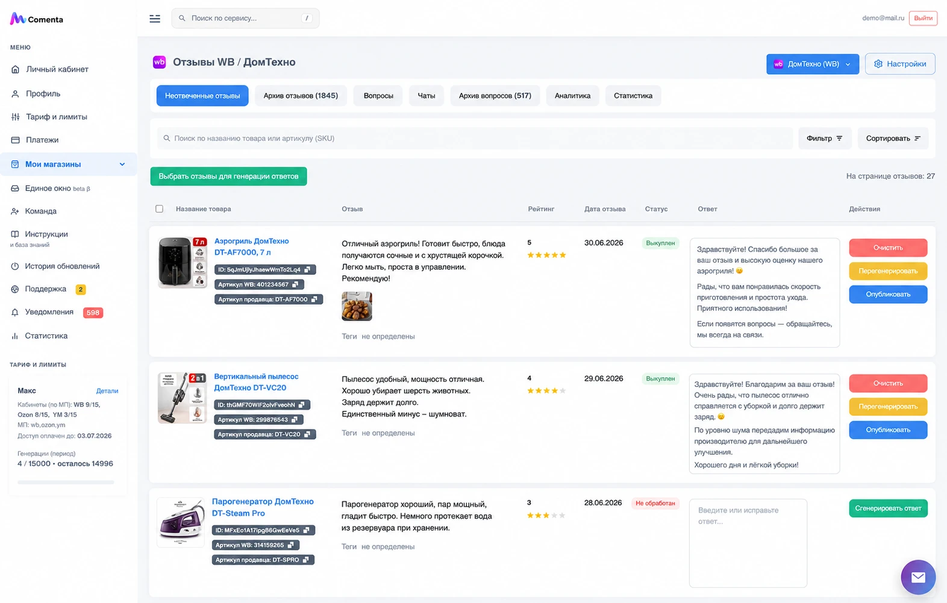Screen dimensions: 947x603
Task: Open the Детали link in tariff card
Action: (107, 391)
